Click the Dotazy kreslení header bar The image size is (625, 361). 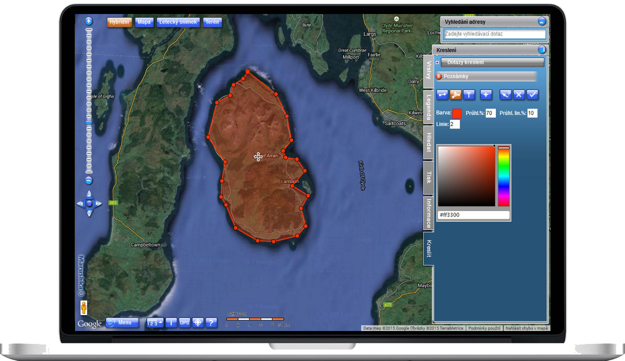492,62
